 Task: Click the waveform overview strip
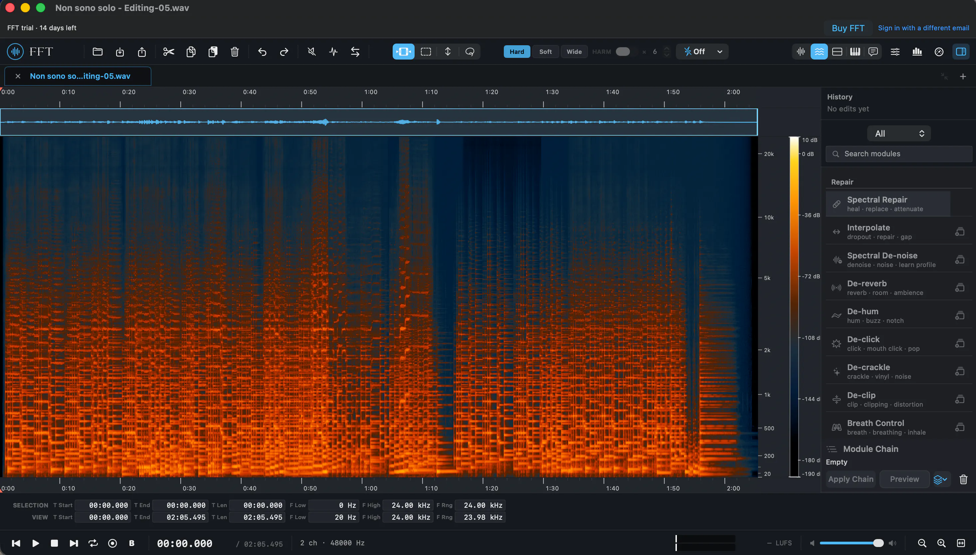[379, 122]
